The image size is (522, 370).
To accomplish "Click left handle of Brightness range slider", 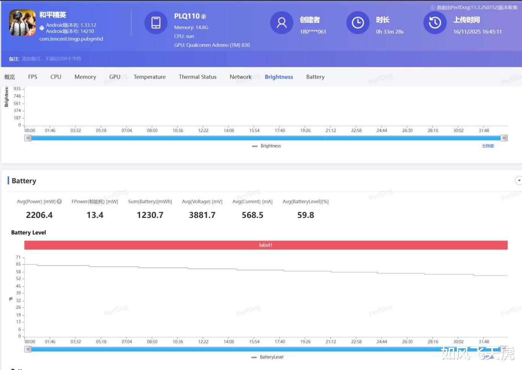I will pos(28,138).
